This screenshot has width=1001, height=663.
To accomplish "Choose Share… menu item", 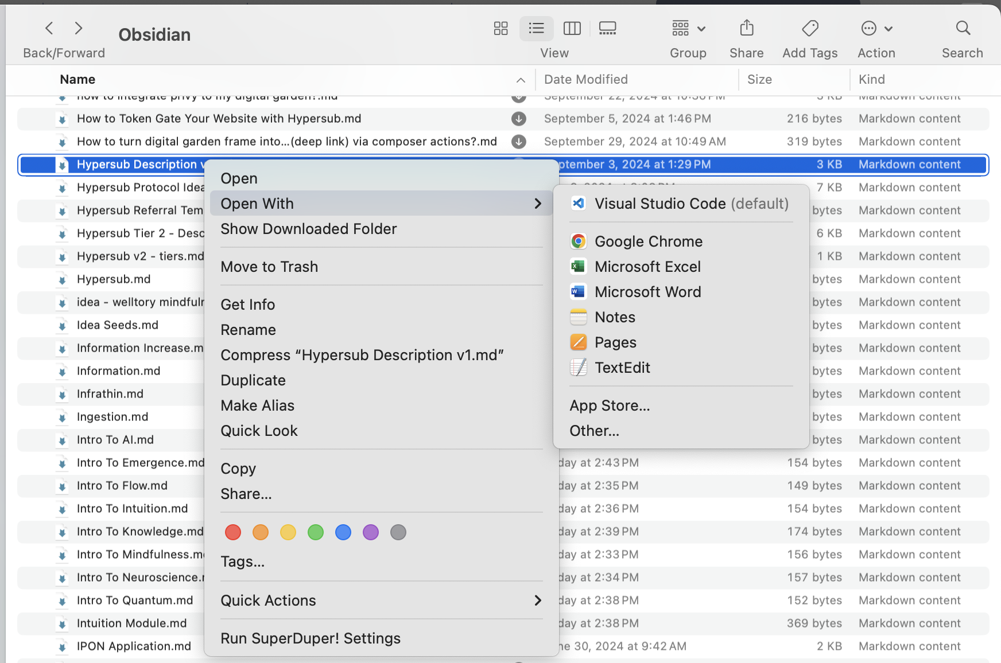I will (x=382, y=494).
